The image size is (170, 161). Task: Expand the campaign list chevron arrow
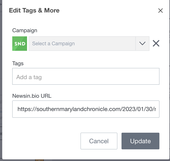coord(142,44)
